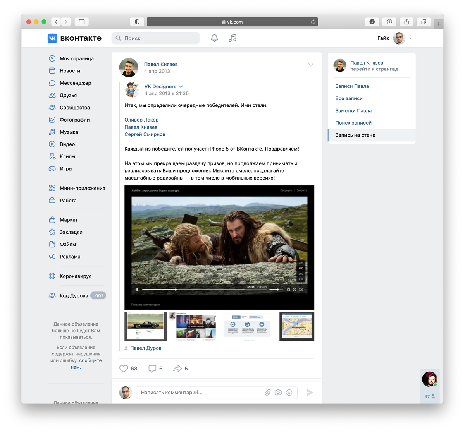Image resolution: width=465 pixels, height=432 pixels.
Task: Open Мессенджер in sidebar
Action: [x=76, y=83]
